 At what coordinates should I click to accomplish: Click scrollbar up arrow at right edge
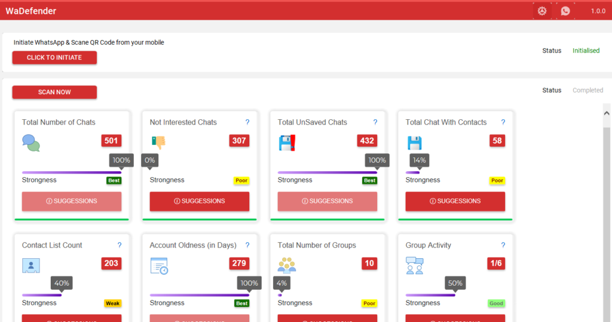(x=607, y=113)
